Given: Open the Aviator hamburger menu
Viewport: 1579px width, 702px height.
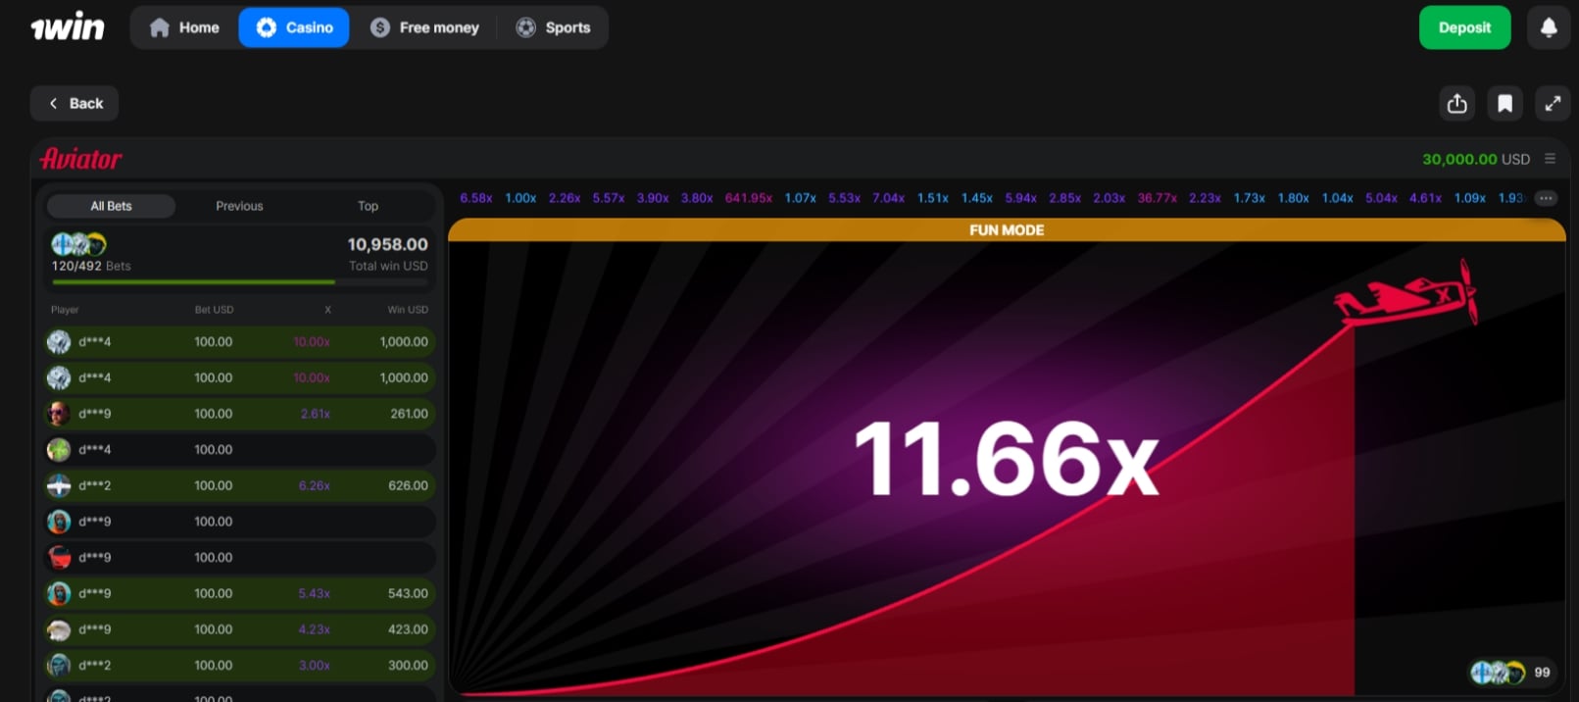Looking at the screenshot, I should [1550, 159].
